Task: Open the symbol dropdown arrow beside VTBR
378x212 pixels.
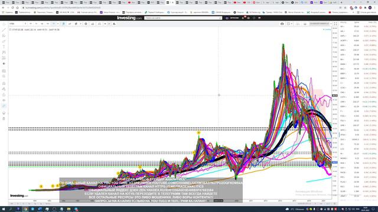Action: [25, 24]
